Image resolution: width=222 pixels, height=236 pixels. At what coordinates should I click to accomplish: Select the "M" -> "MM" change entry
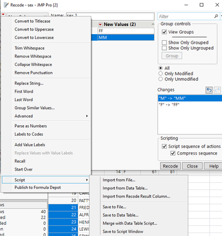(x=190, y=98)
